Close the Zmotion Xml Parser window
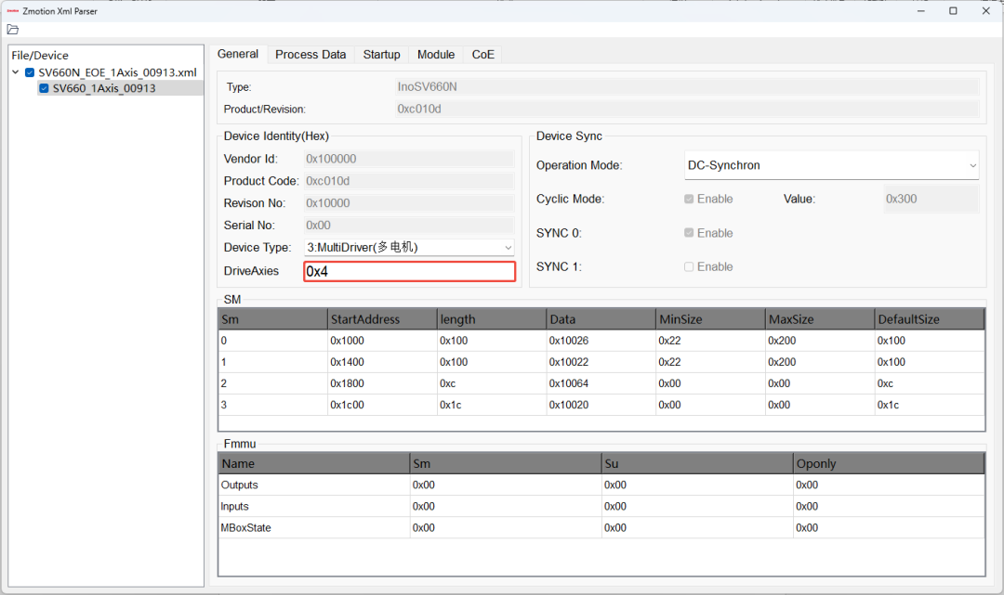This screenshot has width=1004, height=595. 986,11
